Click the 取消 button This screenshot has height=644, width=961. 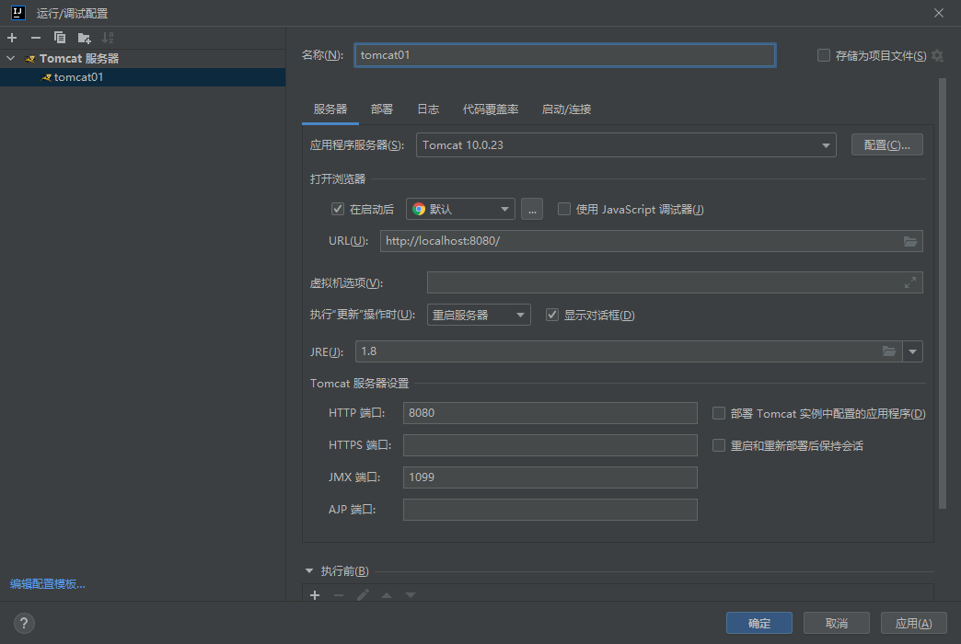[837, 623]
